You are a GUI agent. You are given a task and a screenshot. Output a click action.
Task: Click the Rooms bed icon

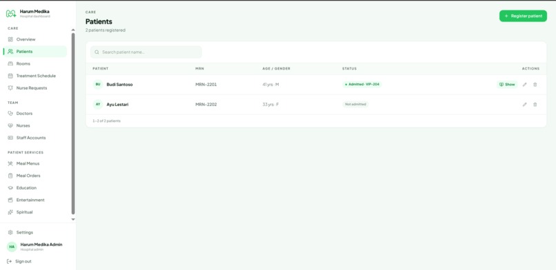pyautogui.click(x=10, y=63)
